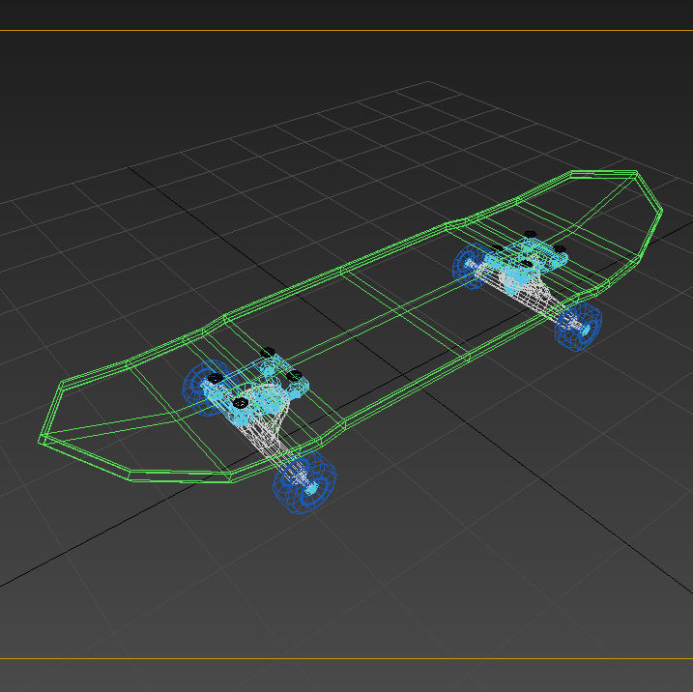Select the blue wheel farthest along the deck's right edge

coord(579,327)
